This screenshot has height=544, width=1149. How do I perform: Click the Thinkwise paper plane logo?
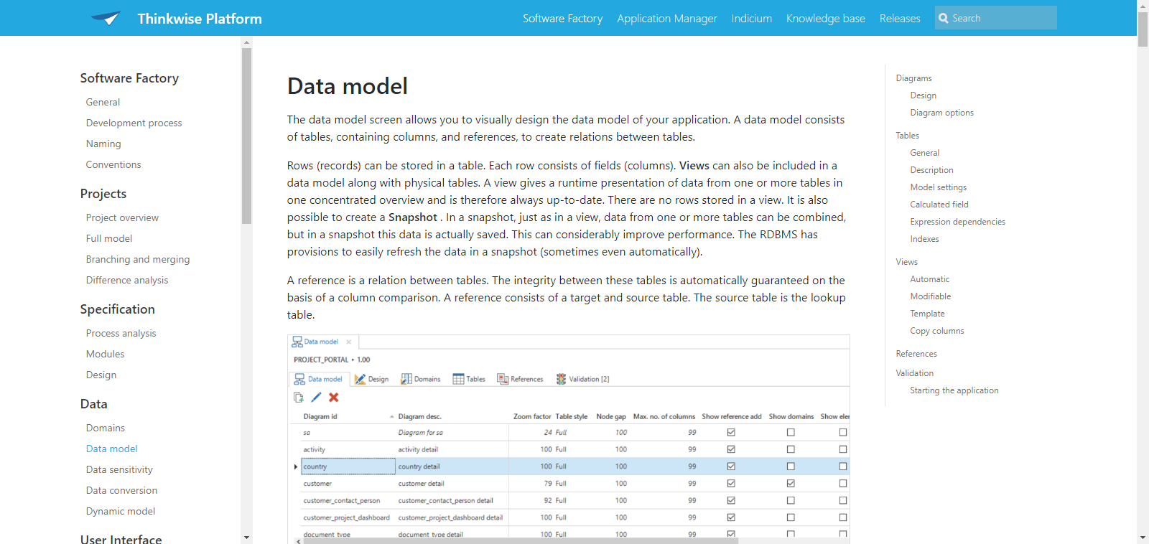click(x=106, y=18)
